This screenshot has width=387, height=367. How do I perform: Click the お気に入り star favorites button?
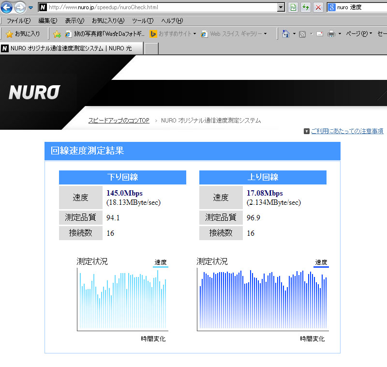(x=23, y=34)
